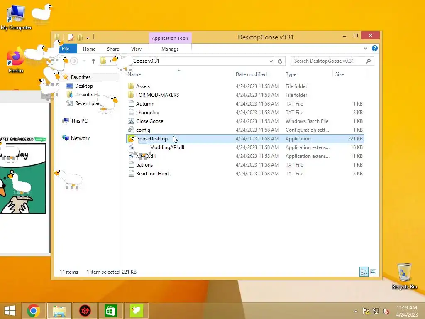Sort by Size column header

click(340, 74)
